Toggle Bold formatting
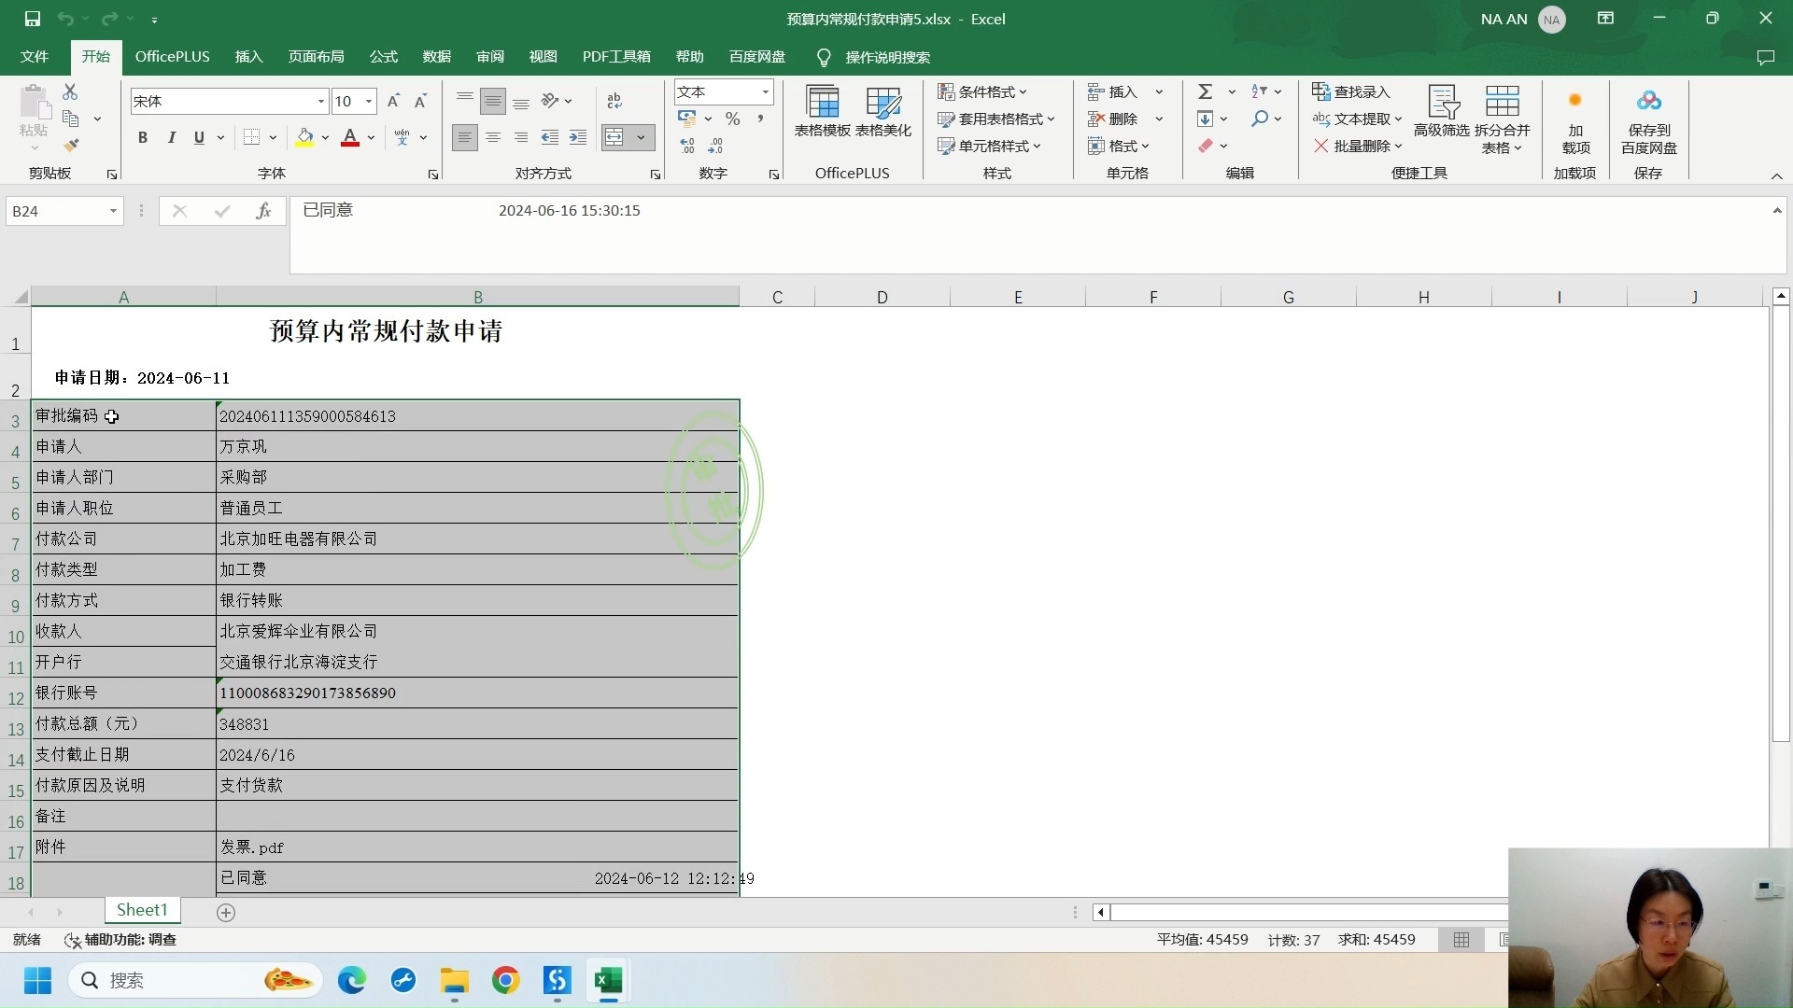 tap(143, 137)
